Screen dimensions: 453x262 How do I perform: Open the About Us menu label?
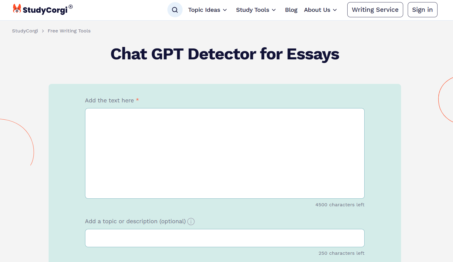(x=317, y=10)
